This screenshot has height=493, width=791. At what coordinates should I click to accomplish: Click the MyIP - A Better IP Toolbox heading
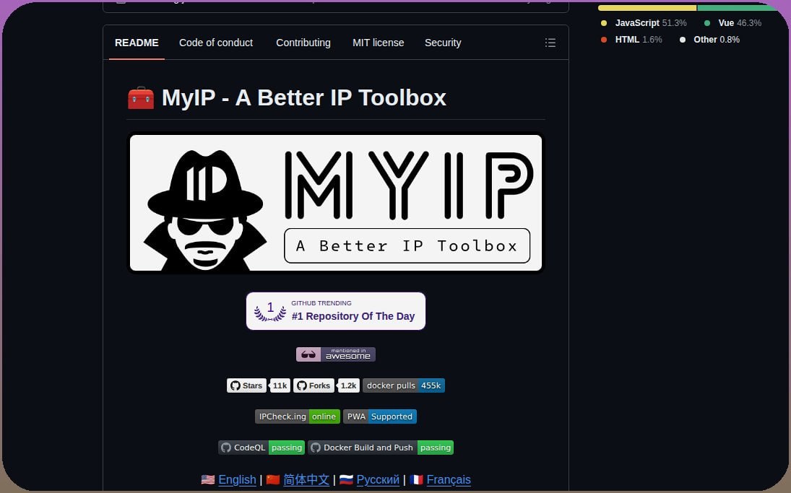[303, 97]
